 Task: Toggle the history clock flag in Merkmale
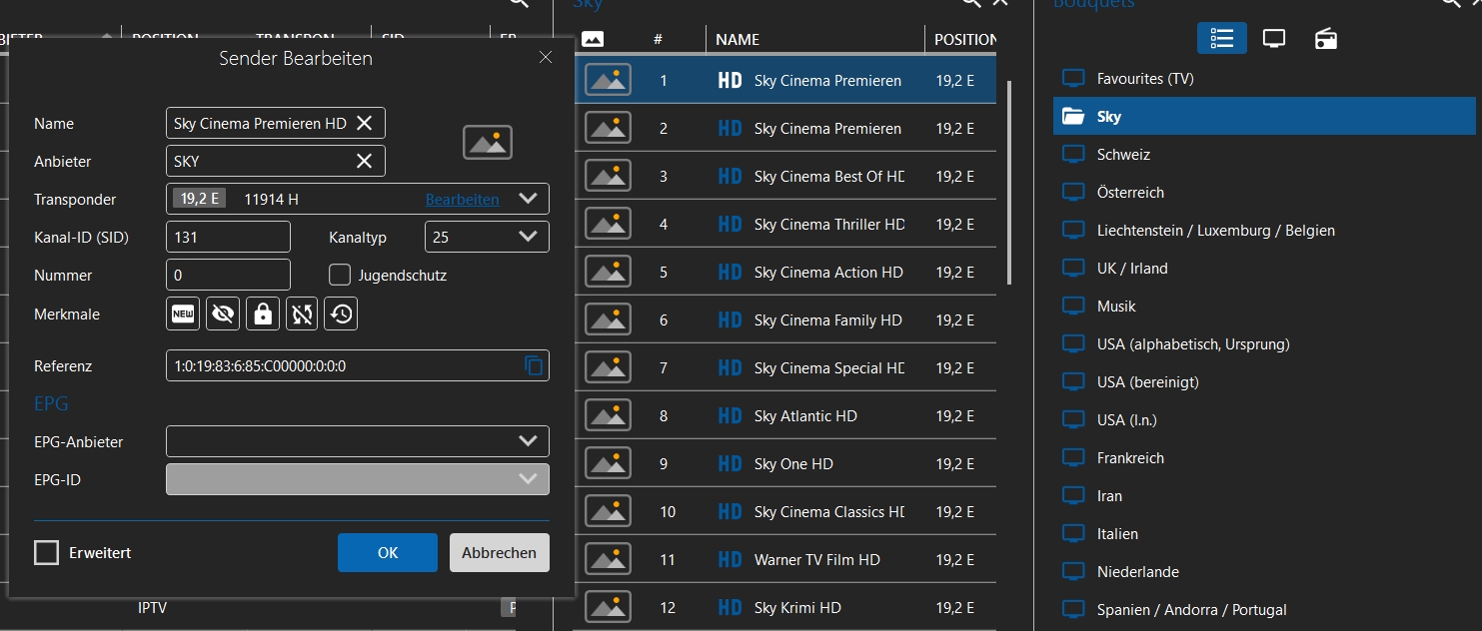tap(342, 314)
